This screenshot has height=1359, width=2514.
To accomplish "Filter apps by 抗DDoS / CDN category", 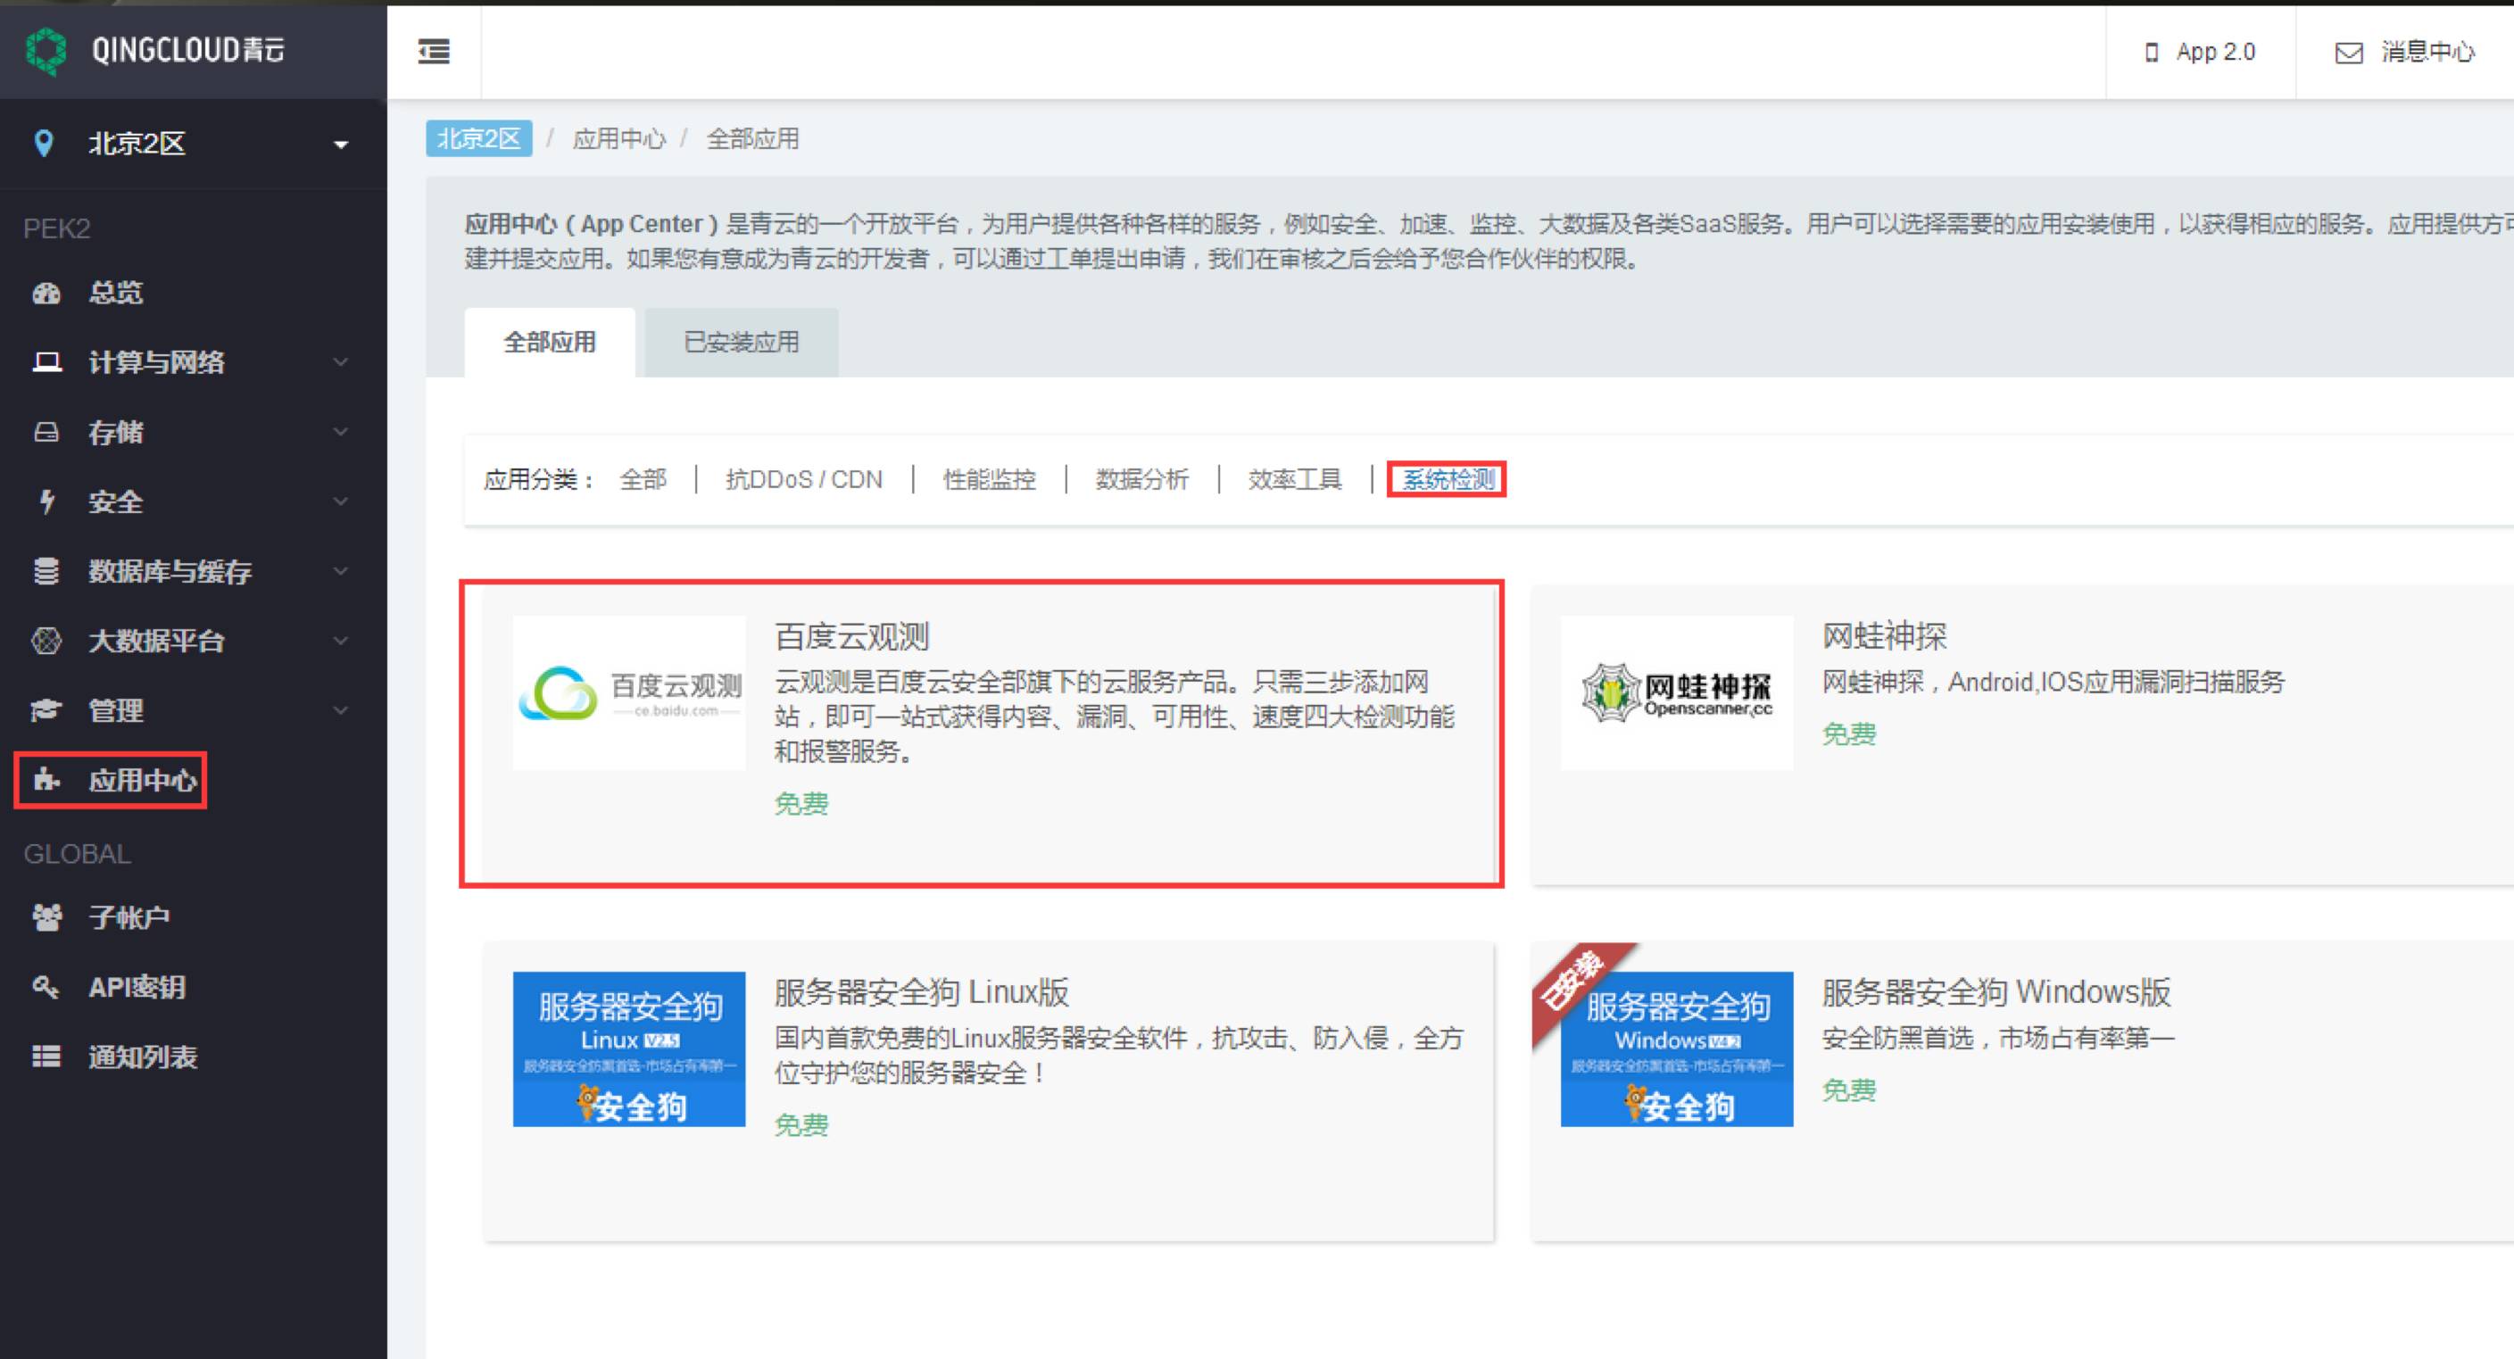I will (804, 479).
